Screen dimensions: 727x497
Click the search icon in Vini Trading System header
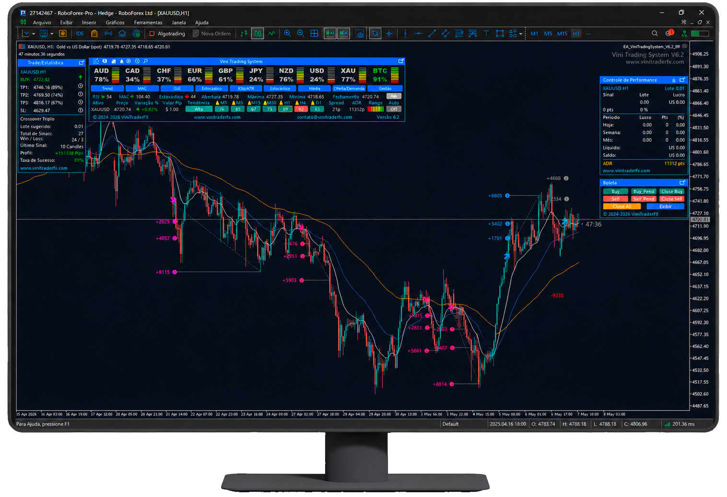coord(145,61)
